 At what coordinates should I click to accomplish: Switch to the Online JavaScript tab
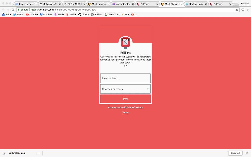[x=50, y=4]
